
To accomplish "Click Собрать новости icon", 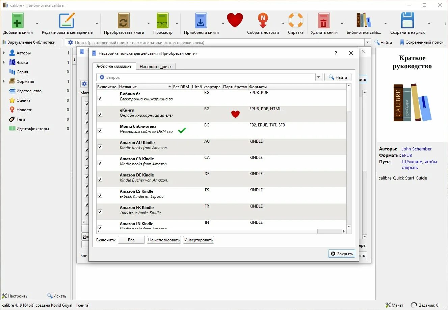I will click(x=263, y=21).
